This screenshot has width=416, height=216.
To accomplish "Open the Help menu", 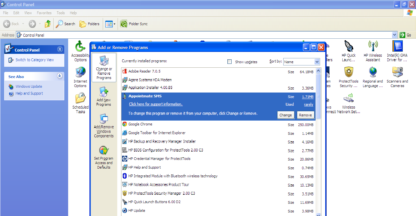I will [73, 13].
